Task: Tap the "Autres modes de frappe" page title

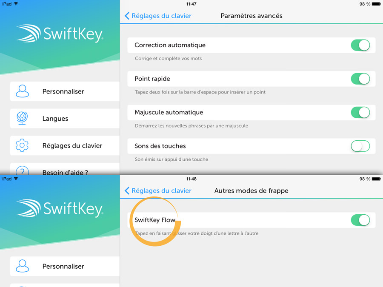Action: (x=252, y=190)
